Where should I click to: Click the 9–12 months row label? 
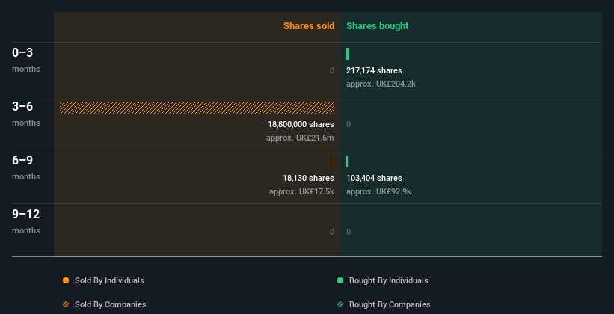26,221
